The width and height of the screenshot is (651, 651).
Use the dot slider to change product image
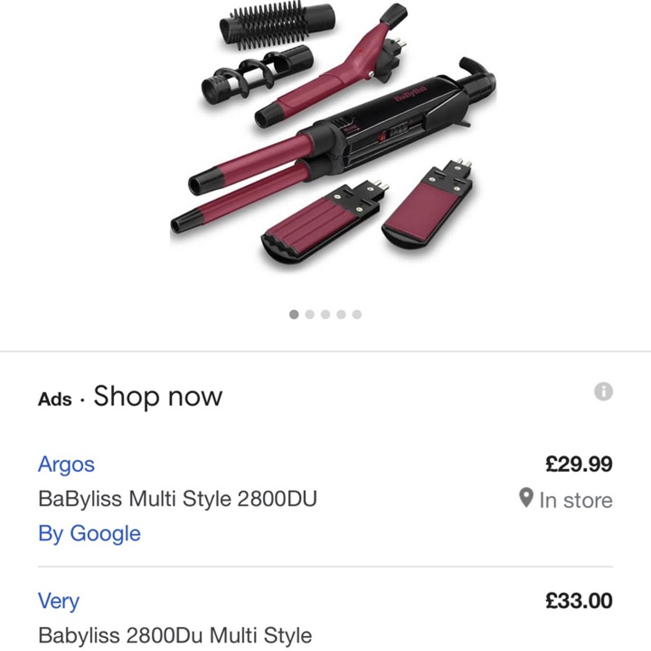click(325, 314)
